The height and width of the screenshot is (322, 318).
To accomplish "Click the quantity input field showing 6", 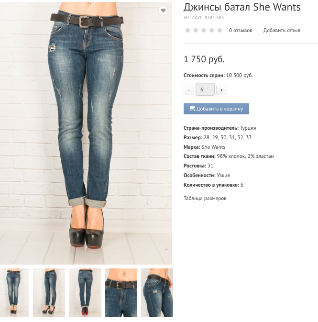I will coord(205,89).
